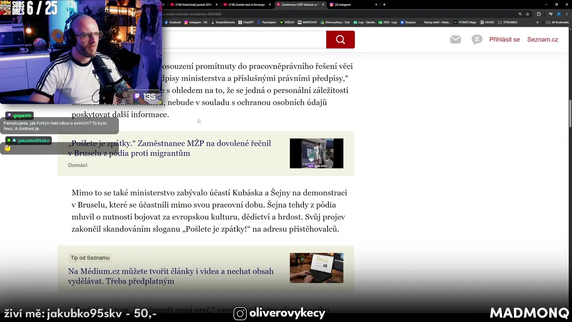Click the Domácí category label

78,165
